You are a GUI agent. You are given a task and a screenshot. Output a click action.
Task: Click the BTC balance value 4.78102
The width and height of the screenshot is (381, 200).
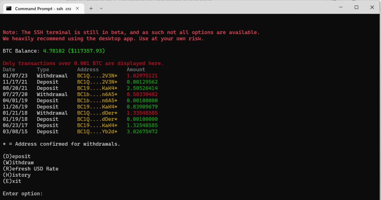tap(54, 51)
